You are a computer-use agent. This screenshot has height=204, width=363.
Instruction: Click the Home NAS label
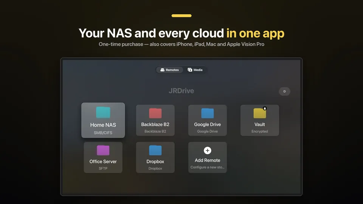coord(103,125)
